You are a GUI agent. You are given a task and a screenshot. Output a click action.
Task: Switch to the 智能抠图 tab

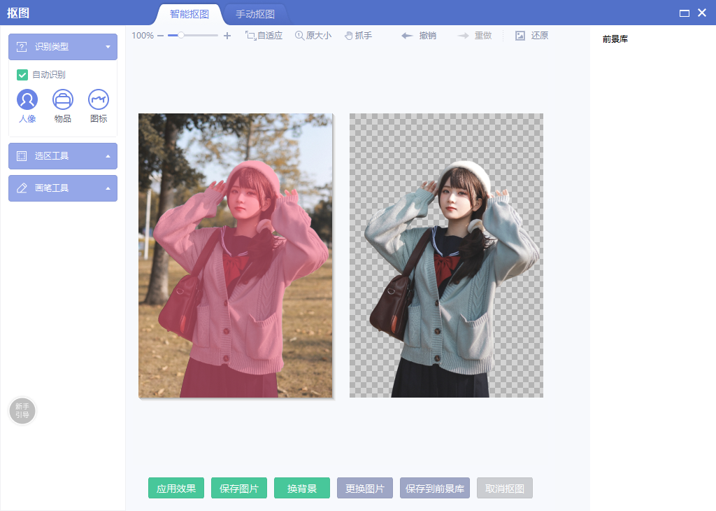[189, 14]
